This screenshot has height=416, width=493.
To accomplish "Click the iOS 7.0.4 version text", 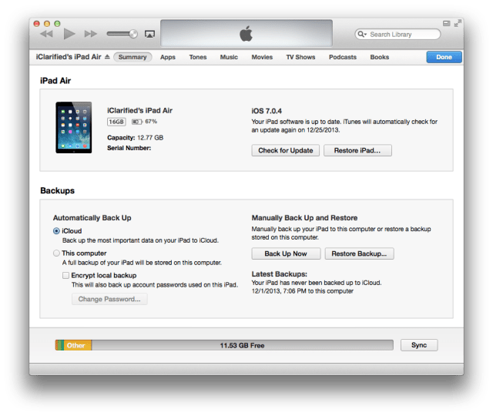I will [x=267, y=111].
